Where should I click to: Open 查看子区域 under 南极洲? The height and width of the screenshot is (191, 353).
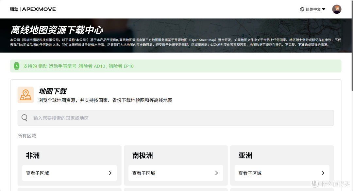[176, 173]
